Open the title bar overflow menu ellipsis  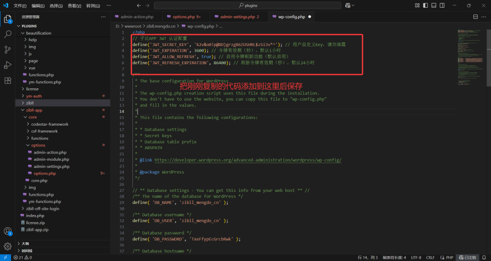[x=109, y=5]
